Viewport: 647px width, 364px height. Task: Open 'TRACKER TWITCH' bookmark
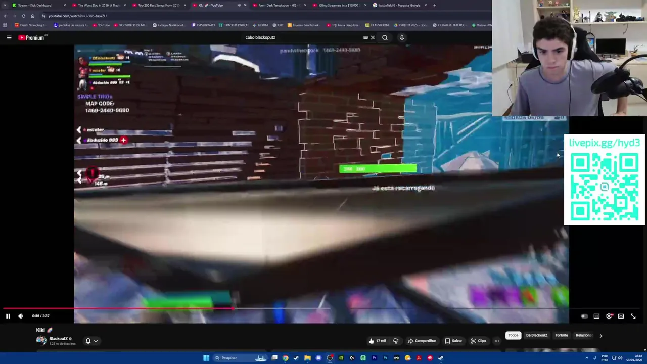(x=234, y=25)
